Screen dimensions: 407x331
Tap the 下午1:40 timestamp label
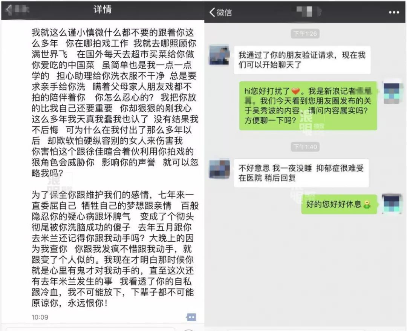305,147
